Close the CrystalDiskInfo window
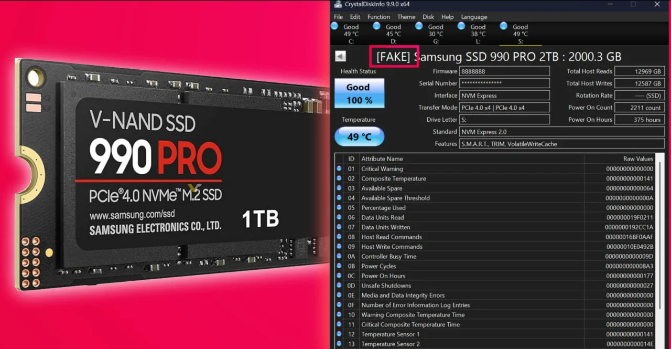This screenshot has height=349, width=671. 657,4
